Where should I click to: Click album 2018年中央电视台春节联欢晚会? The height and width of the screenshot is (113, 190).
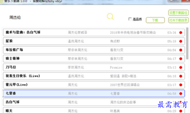pos(133,33)
